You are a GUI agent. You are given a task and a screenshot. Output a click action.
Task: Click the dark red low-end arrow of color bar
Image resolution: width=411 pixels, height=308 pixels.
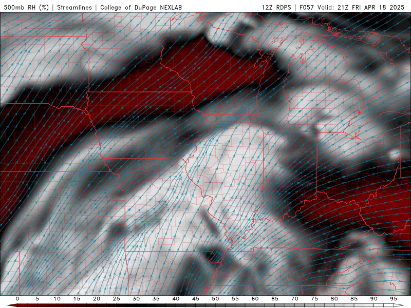12,305
